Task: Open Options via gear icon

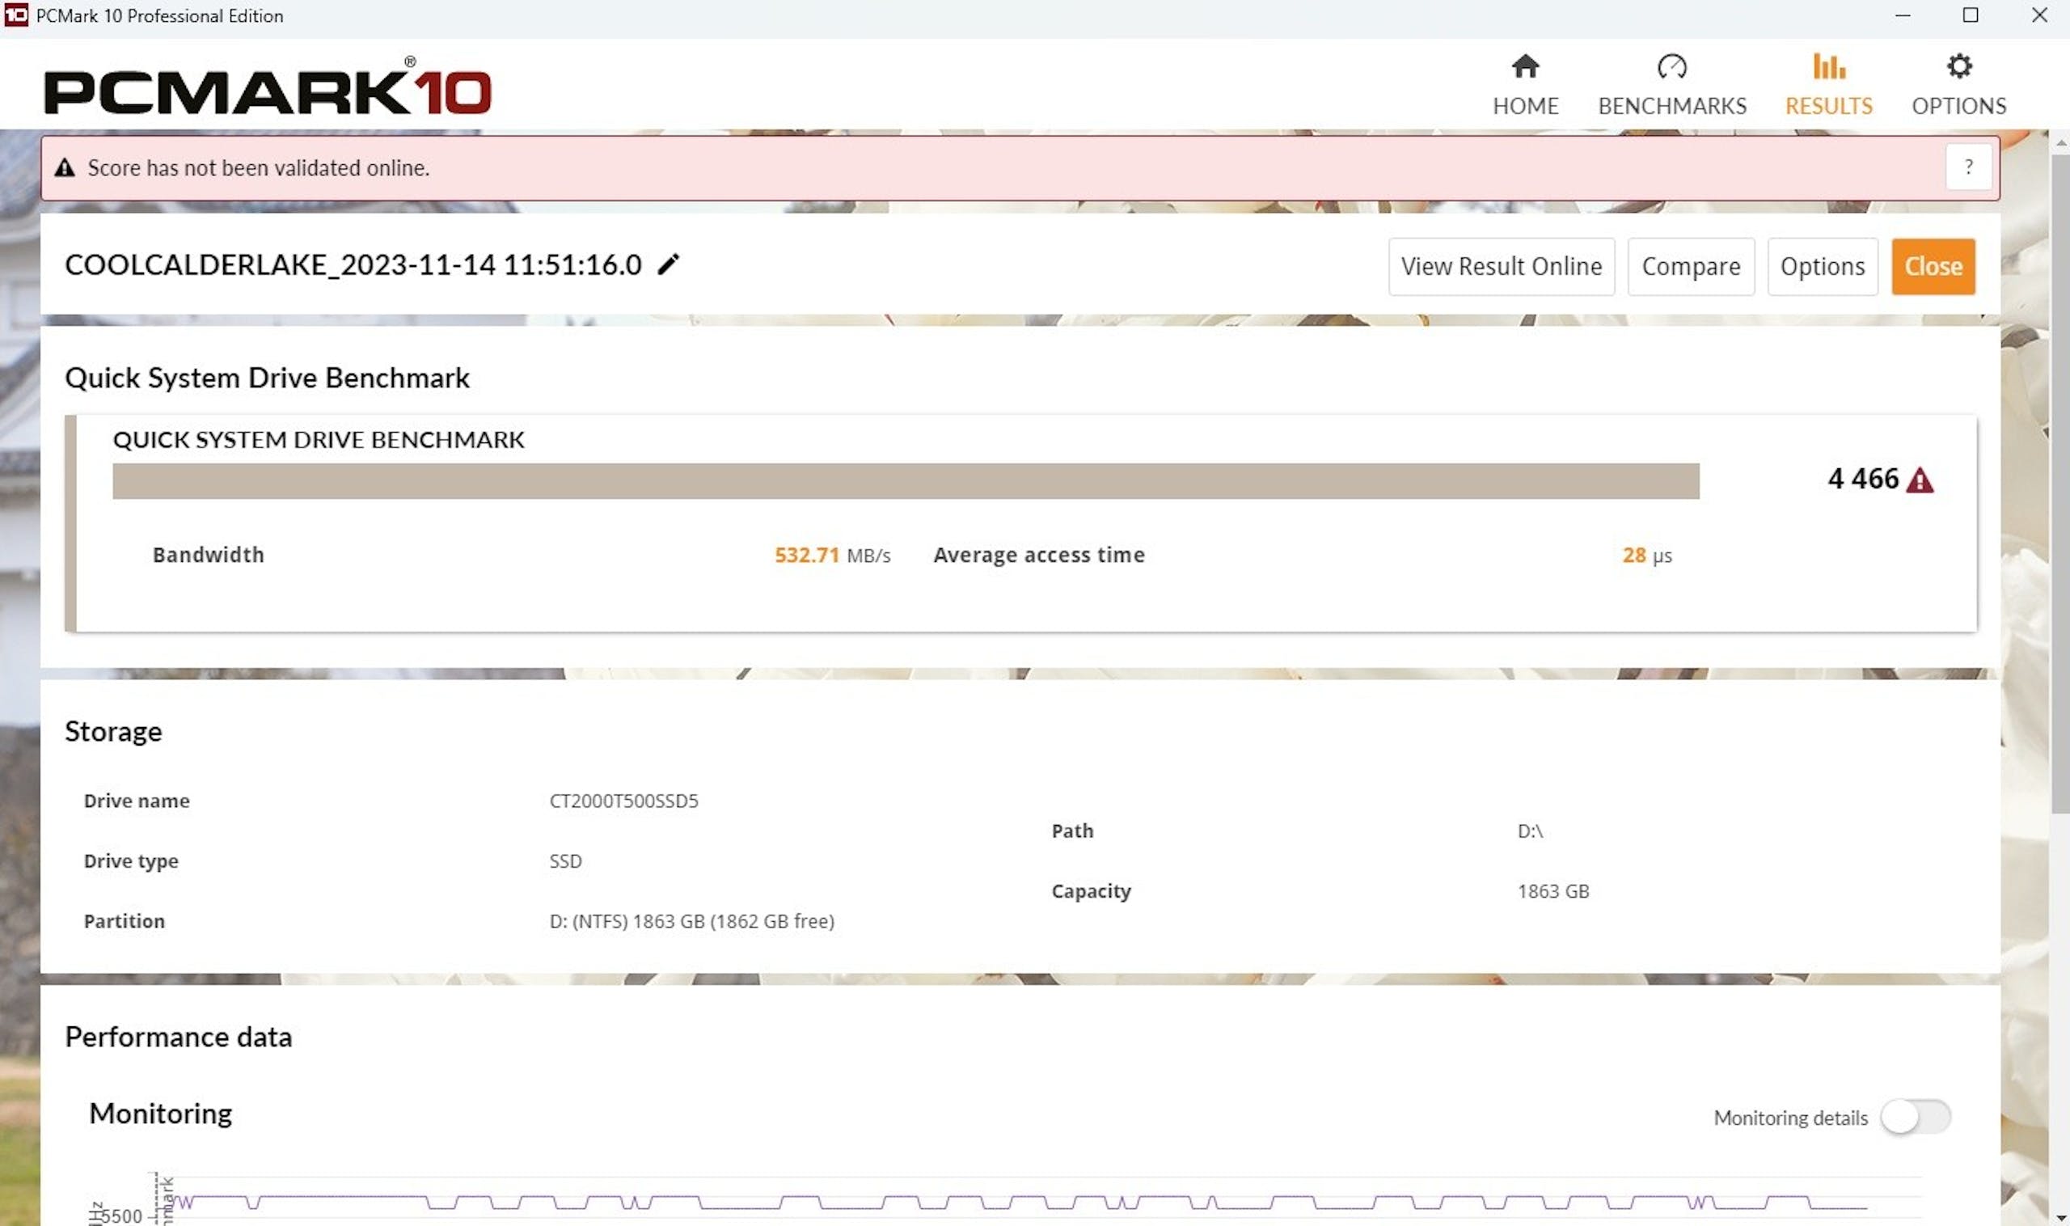Action: (1958, 67)
